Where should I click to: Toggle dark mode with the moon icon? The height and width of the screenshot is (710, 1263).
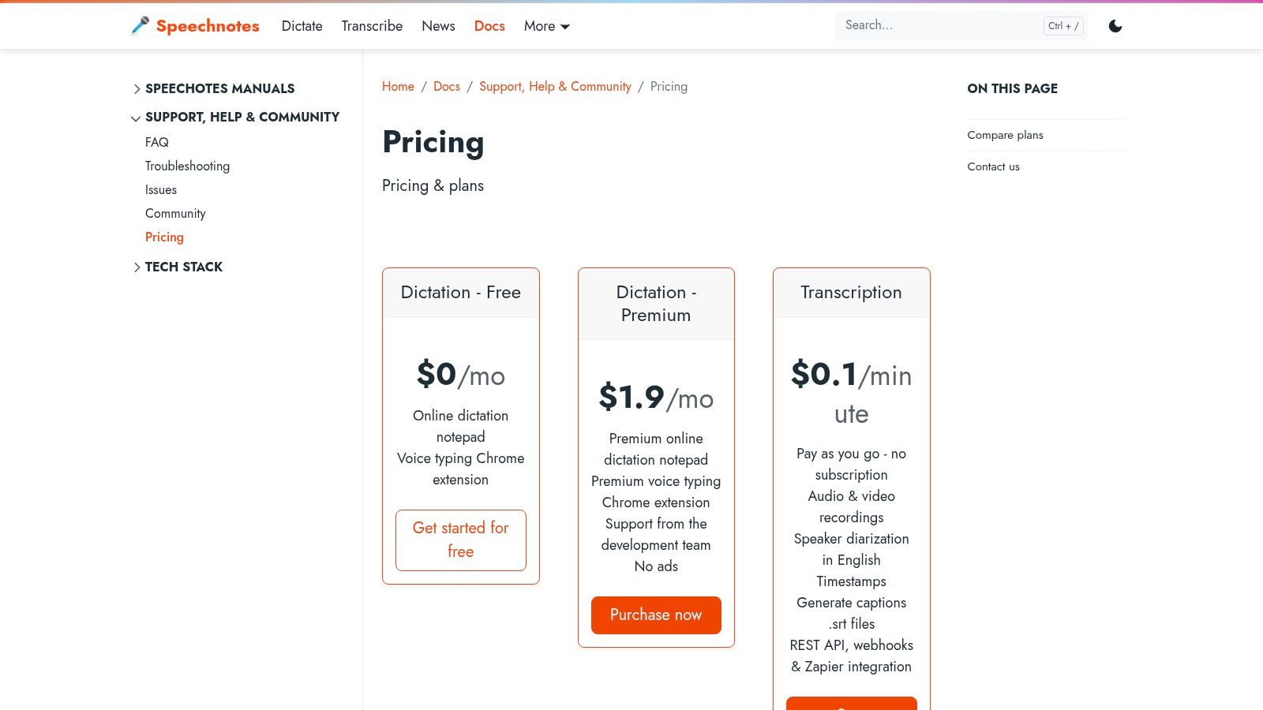(x=1115, y=26)
